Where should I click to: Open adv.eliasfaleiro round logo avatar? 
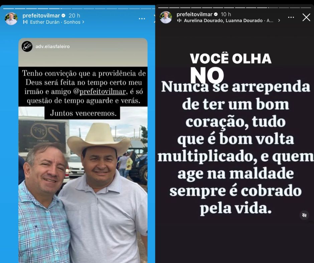(27, 46)
